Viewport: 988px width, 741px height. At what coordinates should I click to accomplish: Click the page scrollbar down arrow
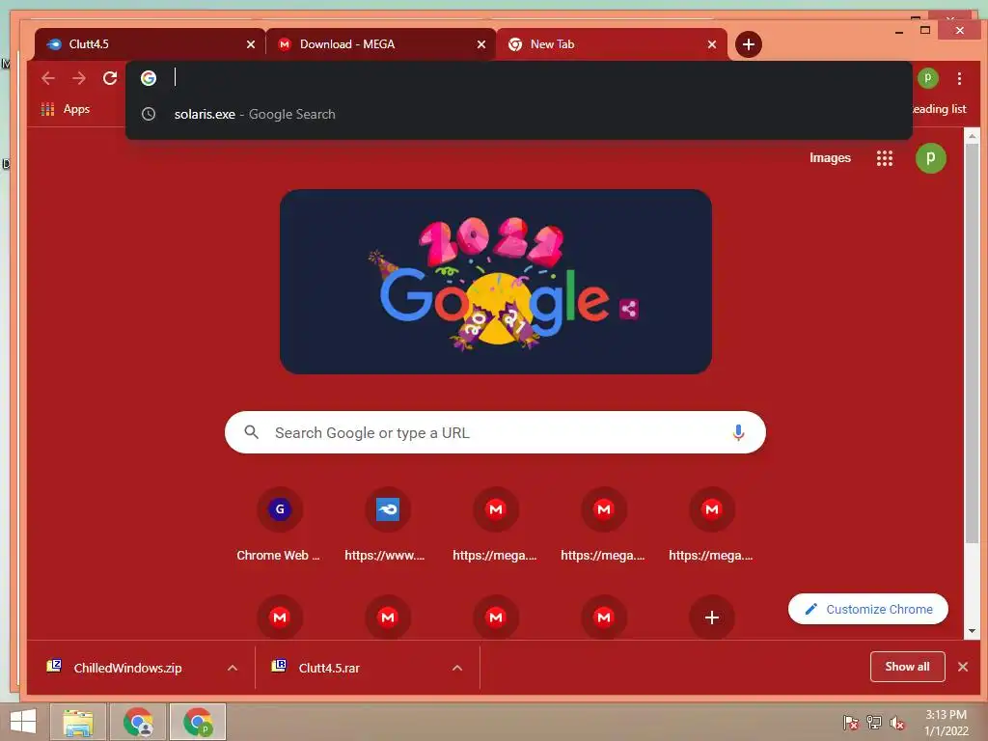(x=973, y=631)
